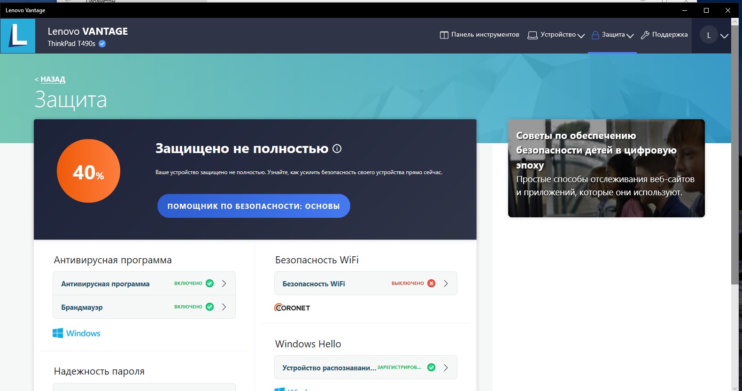Open Панель инструментов dashboard menu
The image size is (742, 391).
click(x=479, y=35)
